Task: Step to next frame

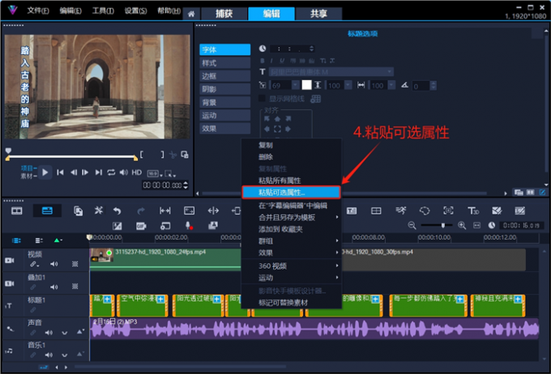Action: point(85,172)
